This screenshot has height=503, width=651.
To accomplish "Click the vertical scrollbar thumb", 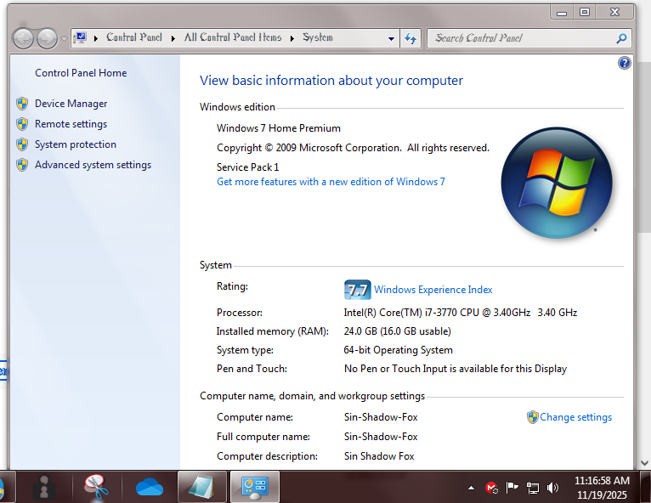I will tap(645, 147).
